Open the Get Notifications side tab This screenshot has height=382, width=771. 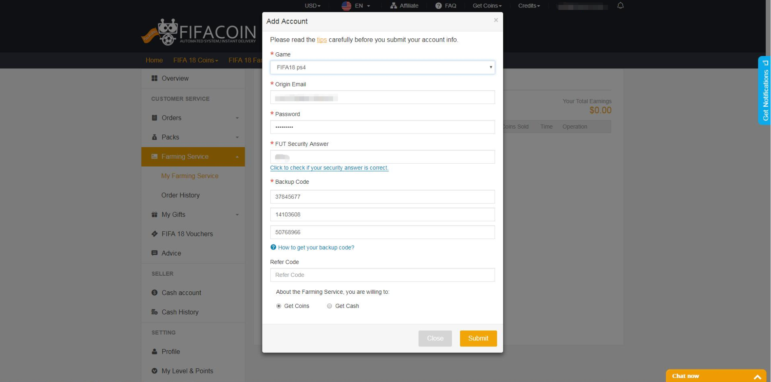(764, 90)
